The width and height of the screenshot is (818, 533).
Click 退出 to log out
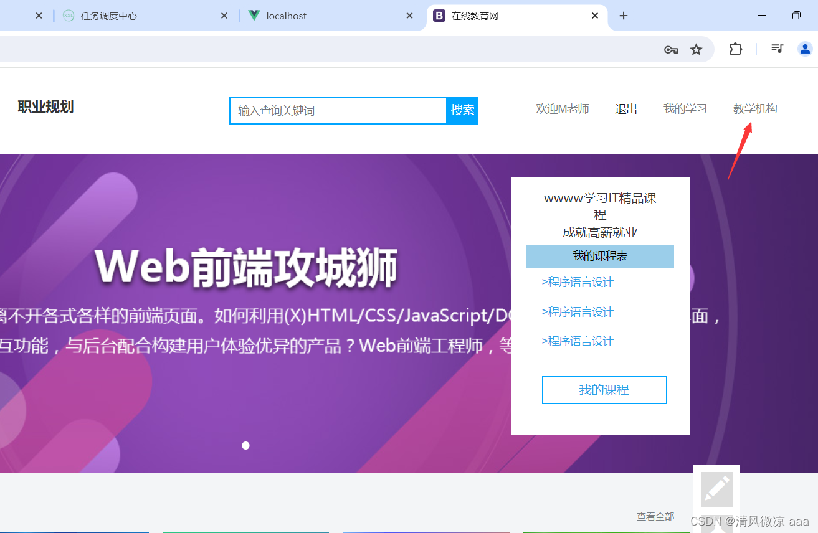point(626,109)
